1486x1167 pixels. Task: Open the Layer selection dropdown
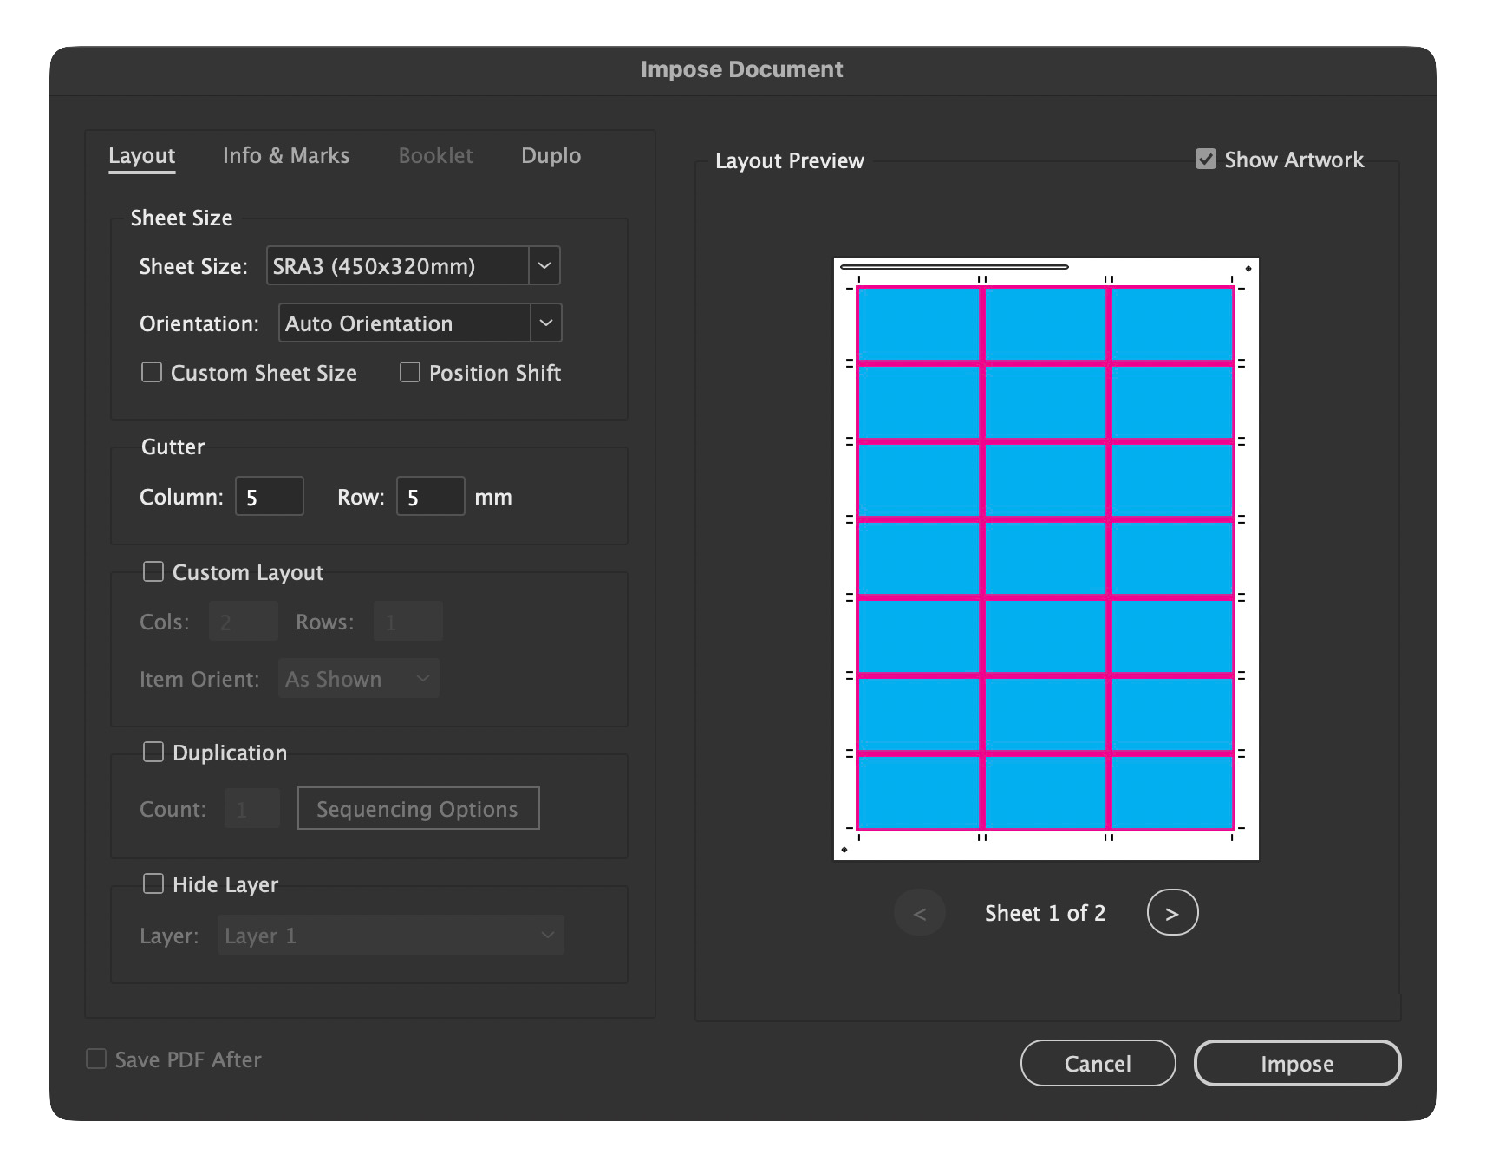coord(548,935)
